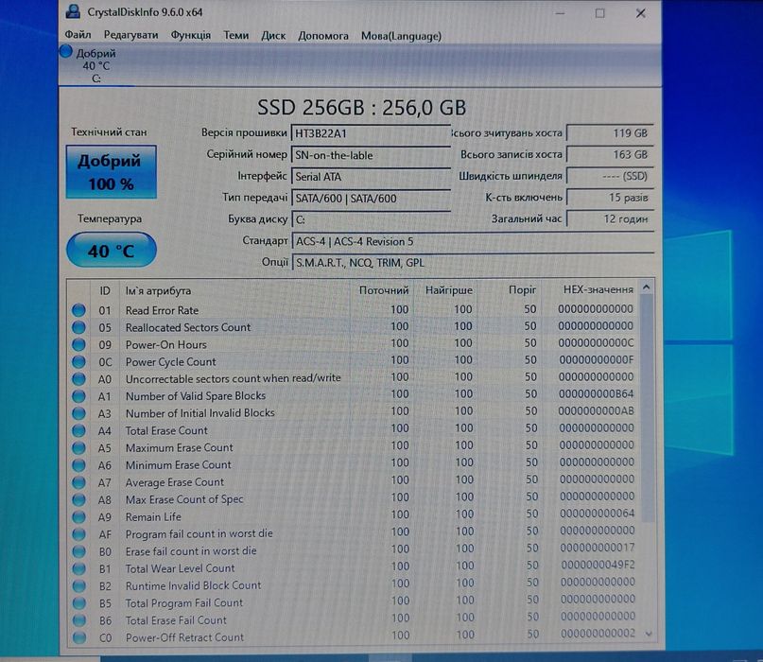
Task: Open the Файл menu
Action: point(78,35)
